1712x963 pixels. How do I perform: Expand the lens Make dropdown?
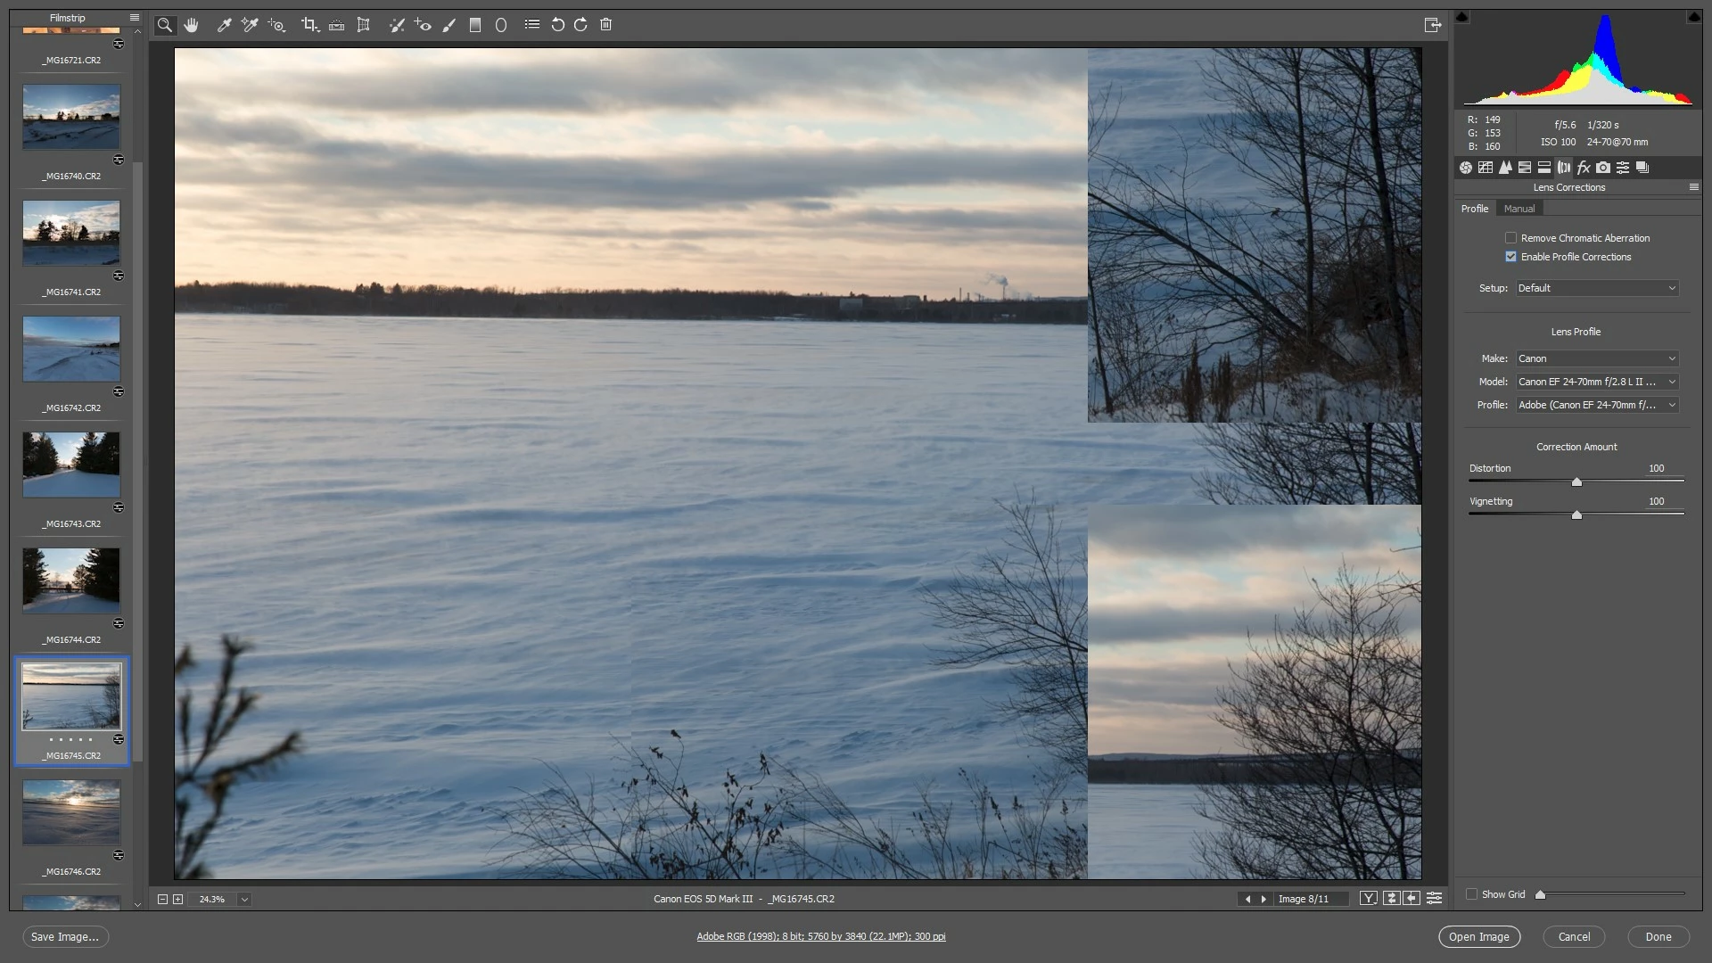click(1597, 358)
